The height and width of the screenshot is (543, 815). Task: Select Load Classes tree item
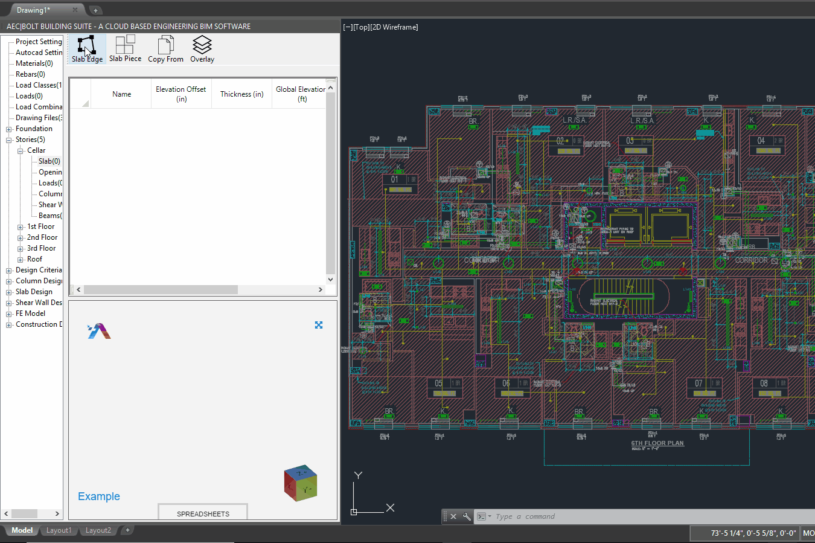[39, 85]
